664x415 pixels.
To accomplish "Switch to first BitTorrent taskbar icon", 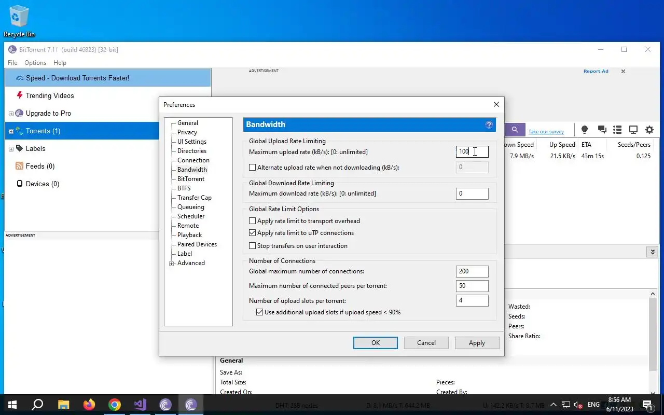I will 165,405.
